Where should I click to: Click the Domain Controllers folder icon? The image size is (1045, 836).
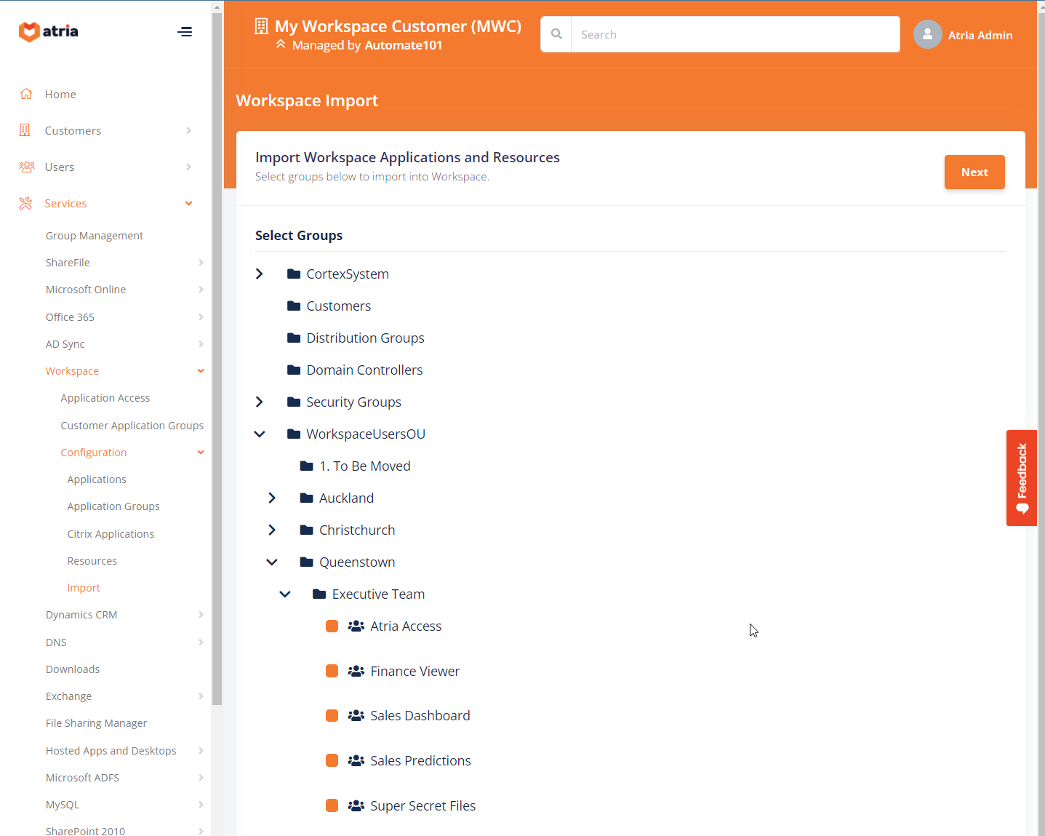pos(294,370)
